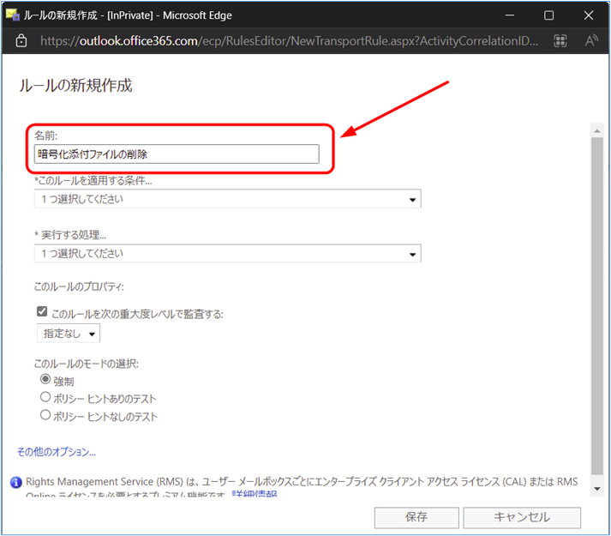Toggle the 重大度レベルで監査する checkbox
The width and height of the screenshot is (611, 536).
pos(42,311)
